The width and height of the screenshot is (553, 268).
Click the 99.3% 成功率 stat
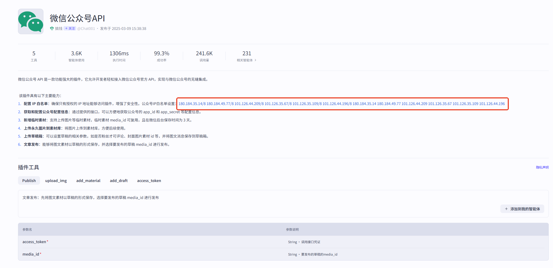point(162,56)
